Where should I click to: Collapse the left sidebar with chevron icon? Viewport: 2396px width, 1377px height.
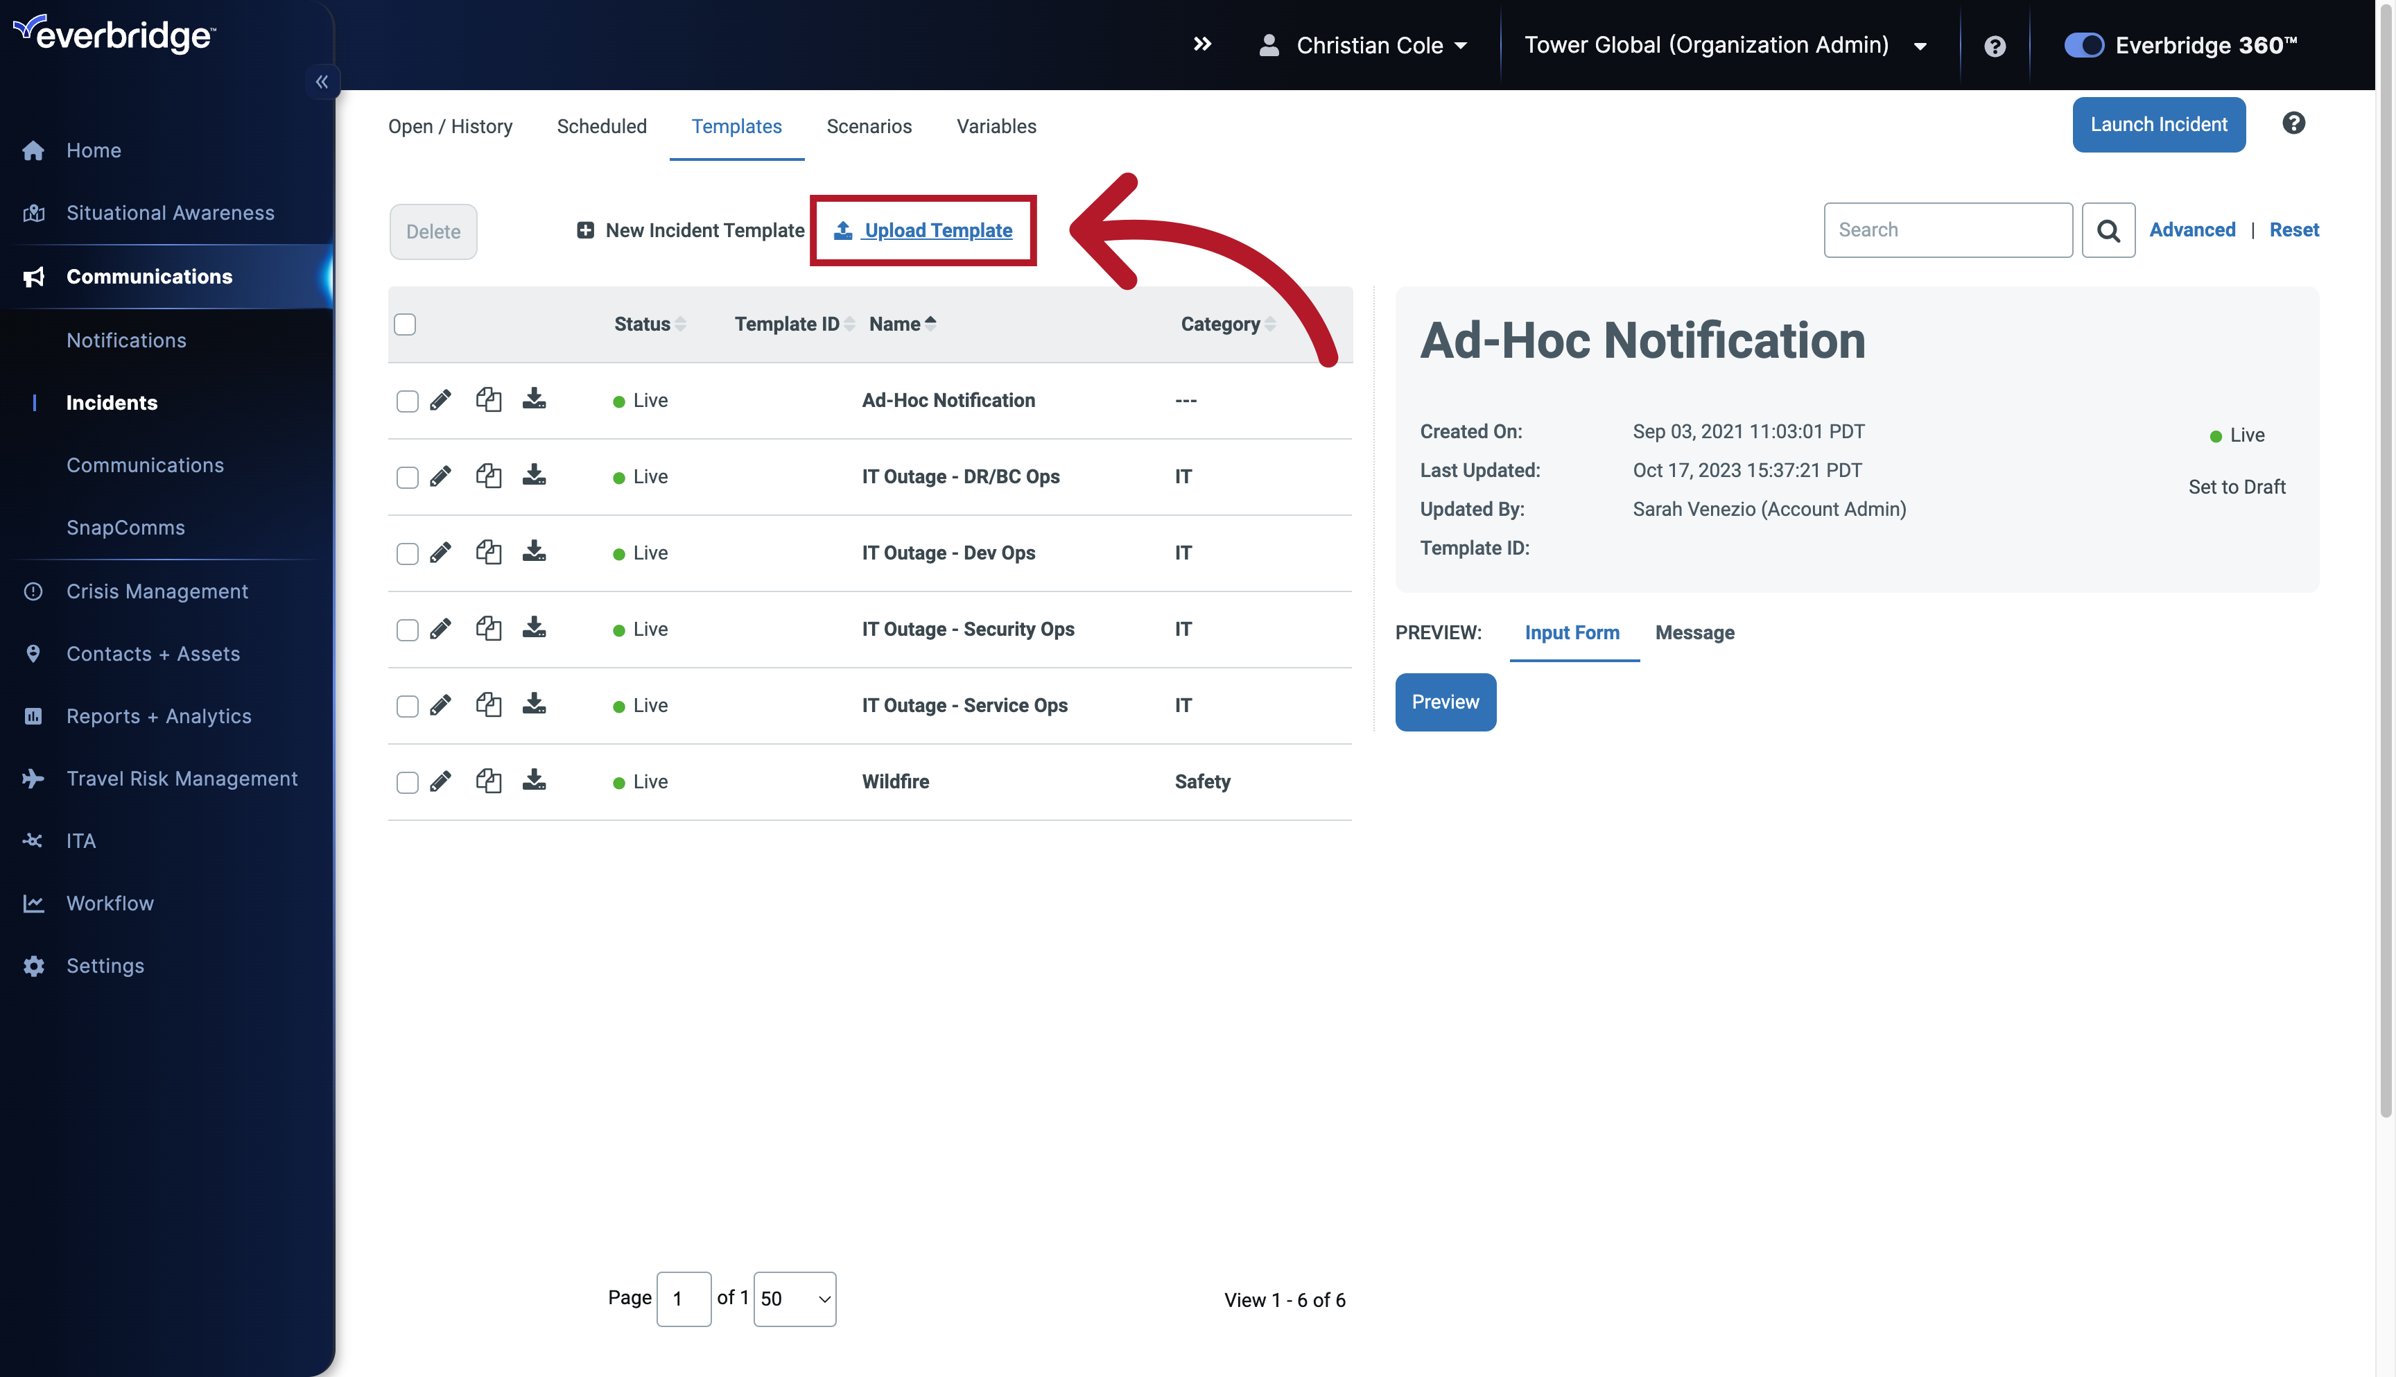(322, 81)
